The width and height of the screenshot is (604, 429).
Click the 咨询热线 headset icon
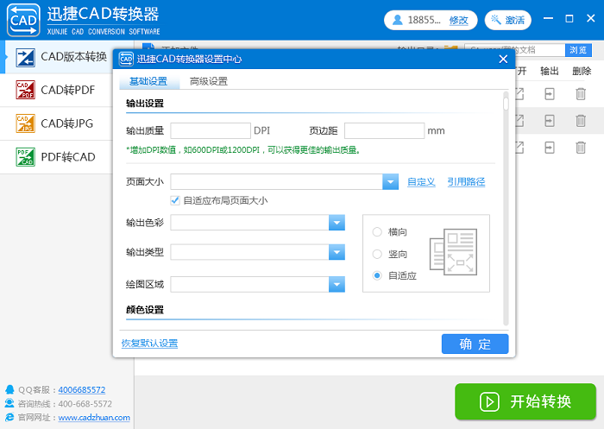(x=9, y=403)
